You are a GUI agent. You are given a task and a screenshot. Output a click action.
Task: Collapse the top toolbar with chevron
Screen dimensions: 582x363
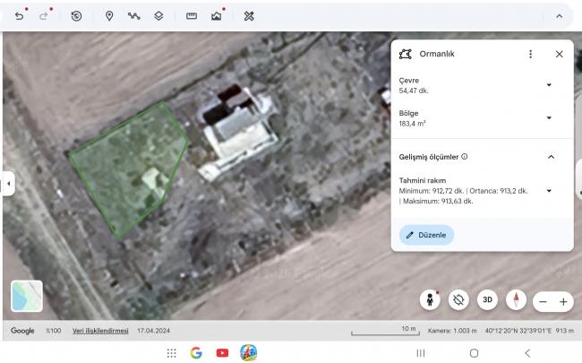click(560, 16)
